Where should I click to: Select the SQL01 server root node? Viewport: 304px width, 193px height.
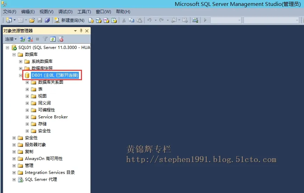tap(54, 48)
